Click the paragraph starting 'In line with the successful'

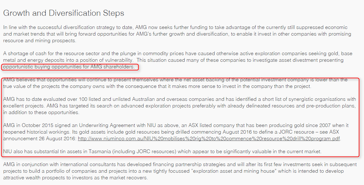point(177,34)
